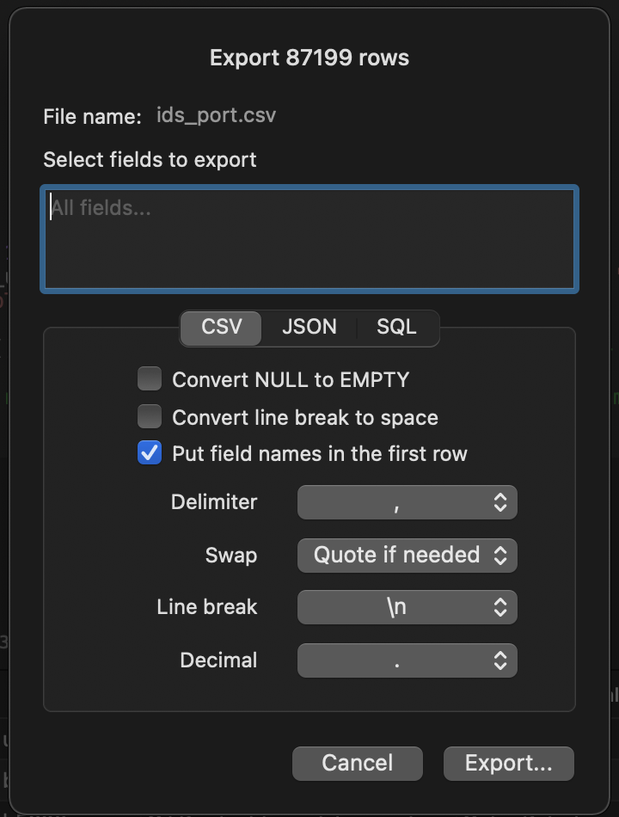
Task: Open the Decimal separator dropdown
Action: tap(407, 660)
